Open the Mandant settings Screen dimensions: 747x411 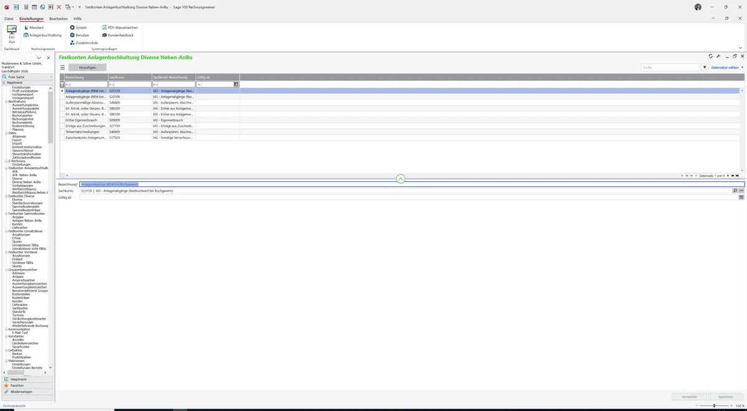coord(34,27)
